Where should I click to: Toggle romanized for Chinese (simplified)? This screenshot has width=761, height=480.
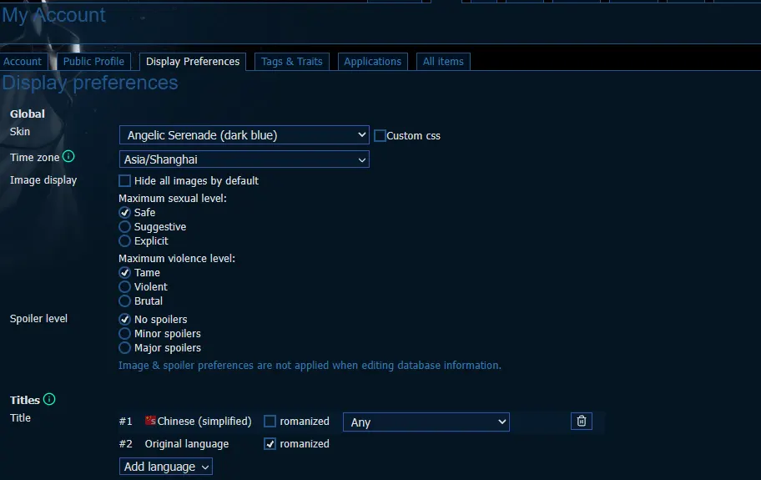click(x=270, y=421)
